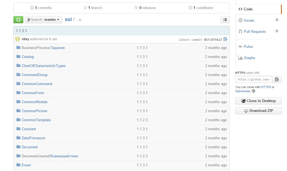
Task: Click the Graphs bar chart icon
Action: 240,58
